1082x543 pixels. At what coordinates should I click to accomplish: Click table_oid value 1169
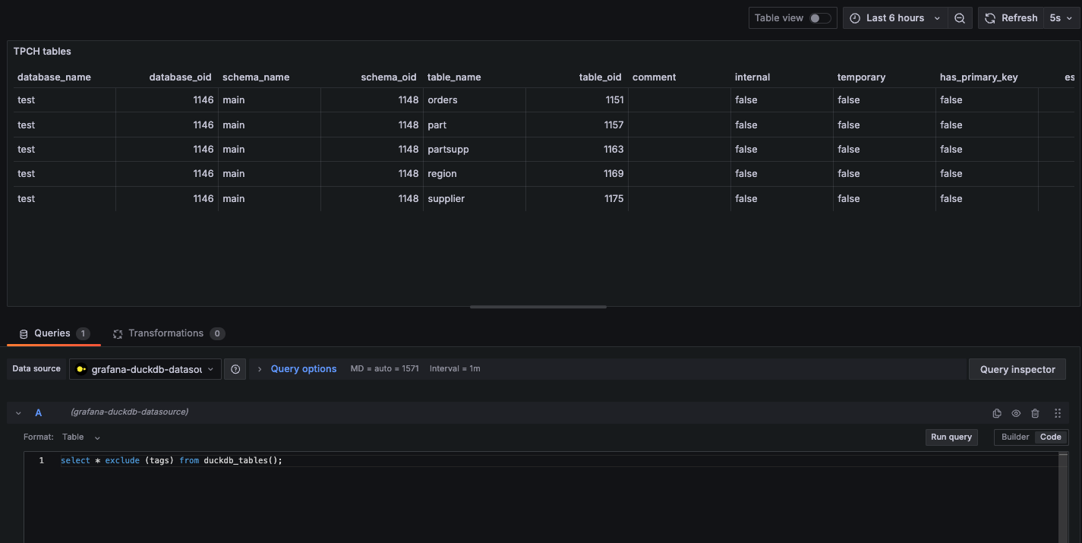coord(614,174)
